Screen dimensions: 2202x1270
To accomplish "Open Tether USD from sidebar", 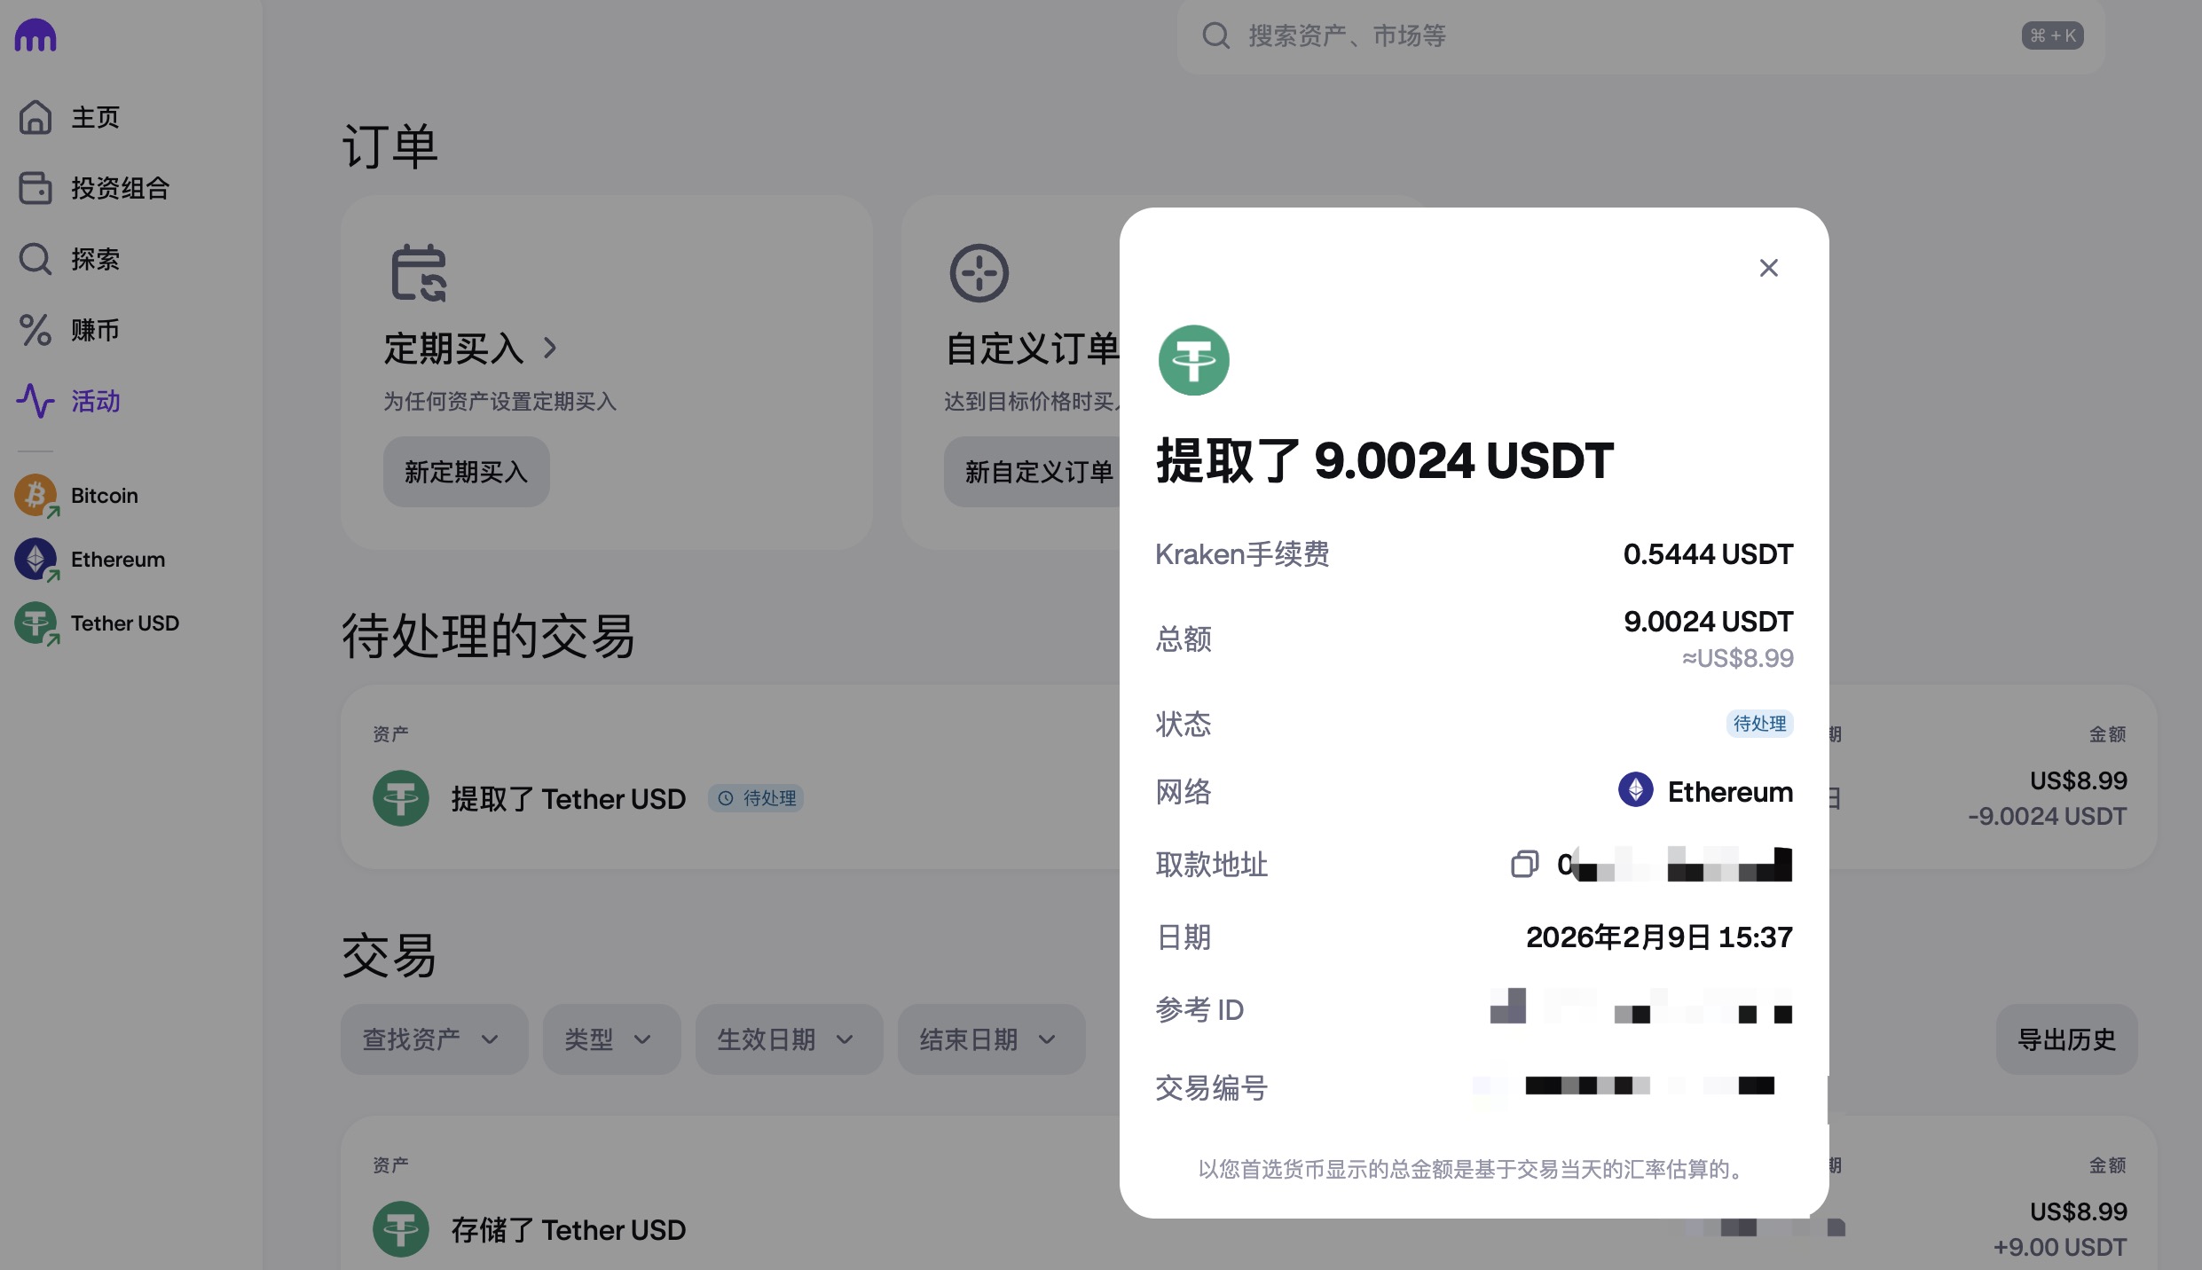I will 123,623.
